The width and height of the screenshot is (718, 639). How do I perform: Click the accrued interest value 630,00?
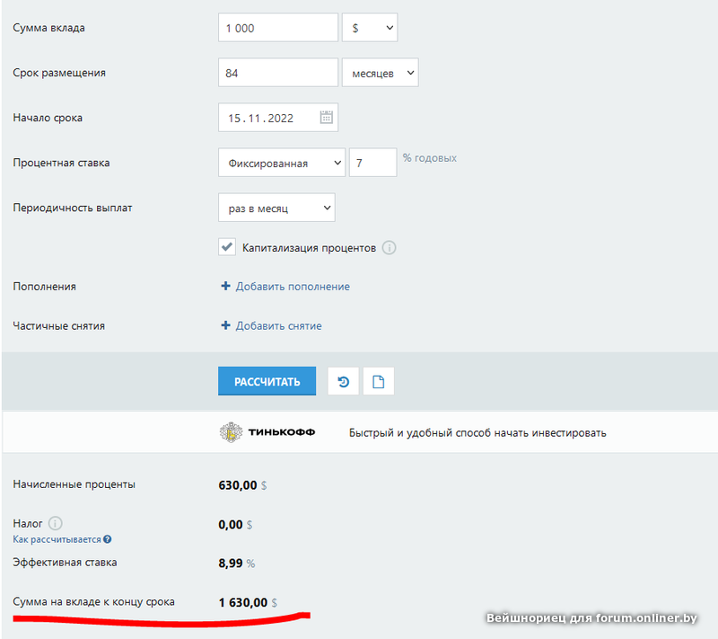(238, 485)
